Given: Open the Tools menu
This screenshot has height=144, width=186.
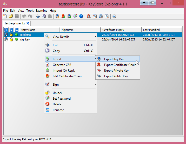Looking at the screenshot, I should tap(30, 11).
